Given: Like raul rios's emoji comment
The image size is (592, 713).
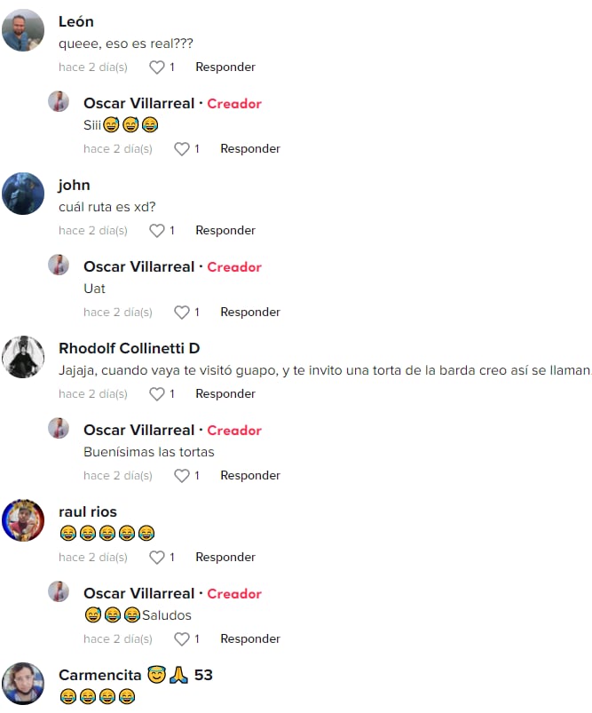Looking at the screenshot, I should (x=157, y=557).
